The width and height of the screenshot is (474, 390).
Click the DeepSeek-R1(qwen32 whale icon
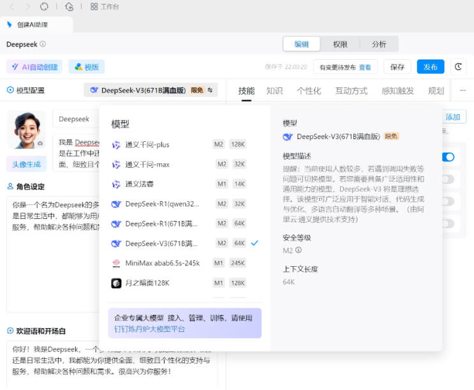click(x=116, y=204)
